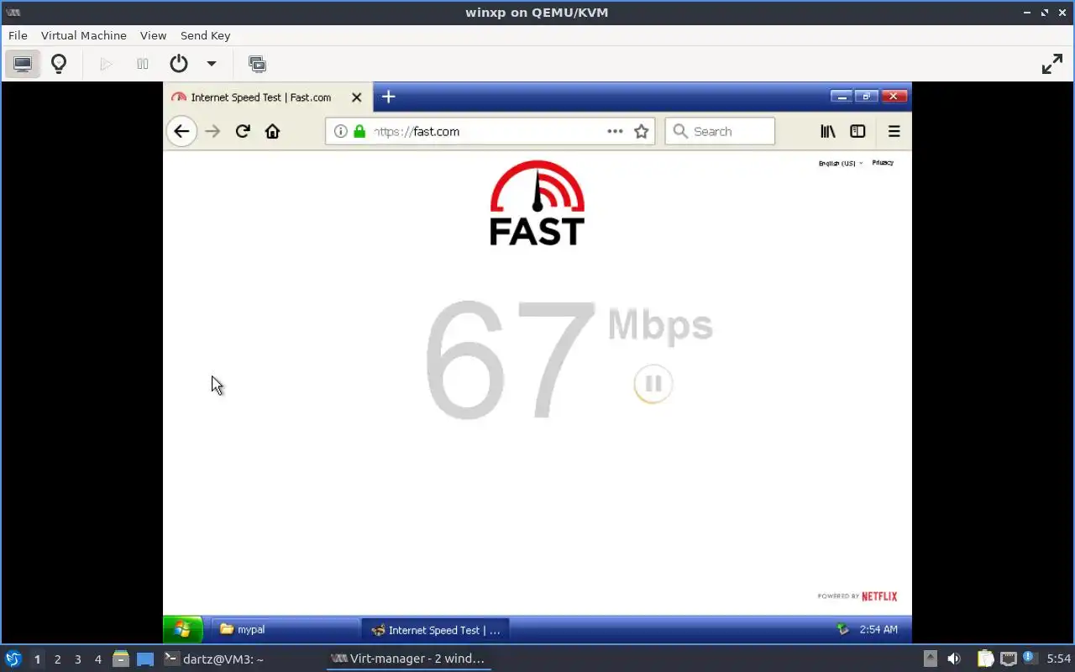Viewport: 1075px width, 672px height.
Task: Pause the running speed test
Action: [653, 384]
